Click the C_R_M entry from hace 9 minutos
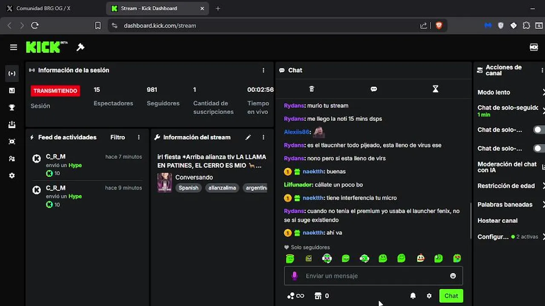 [x=87, y=196]
